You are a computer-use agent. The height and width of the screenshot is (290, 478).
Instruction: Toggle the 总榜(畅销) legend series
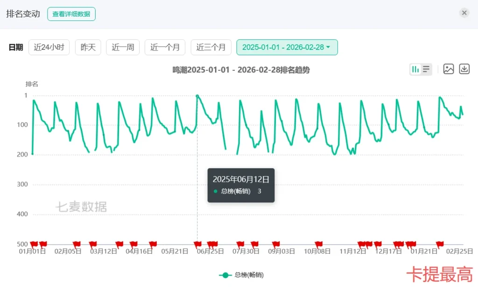[x=241, y=275]
